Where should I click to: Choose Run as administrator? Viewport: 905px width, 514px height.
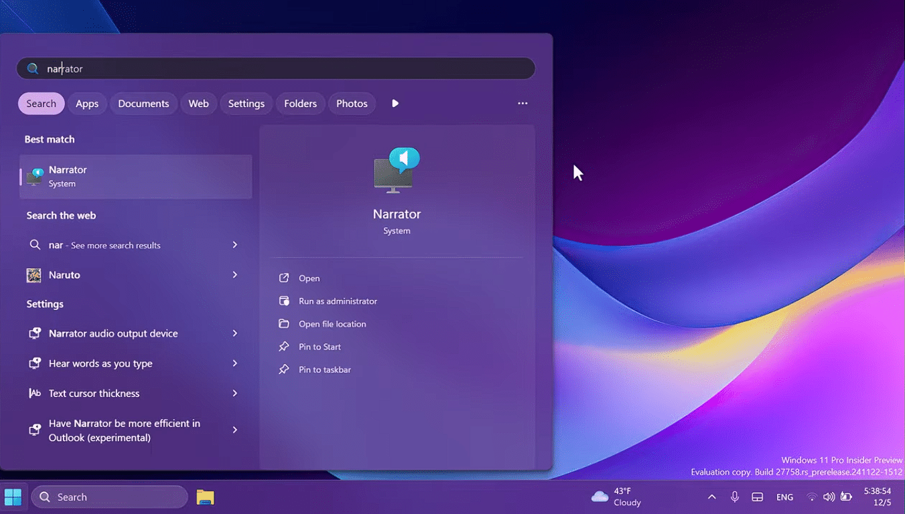(338, 301)
